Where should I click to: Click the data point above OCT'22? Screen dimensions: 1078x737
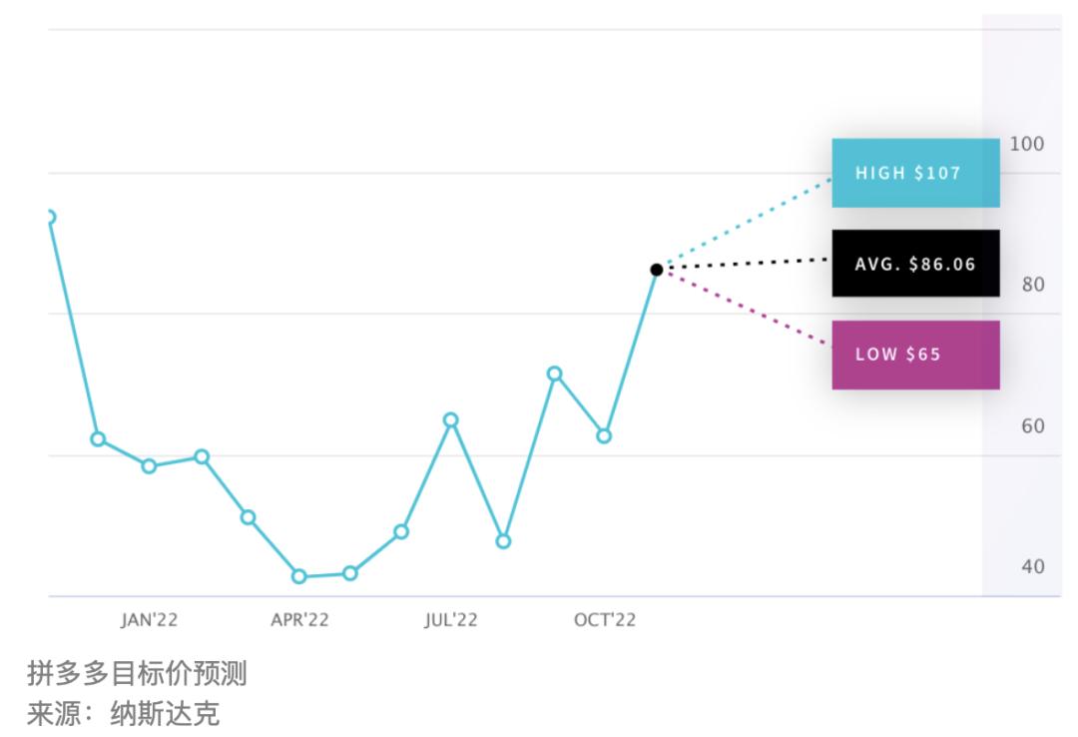coord(604,436)
